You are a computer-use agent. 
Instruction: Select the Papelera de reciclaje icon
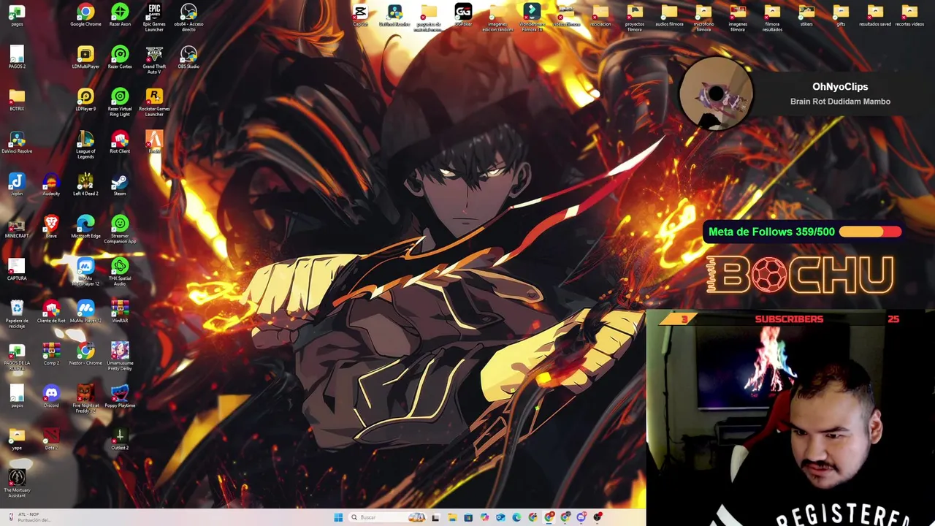(17, 313)
